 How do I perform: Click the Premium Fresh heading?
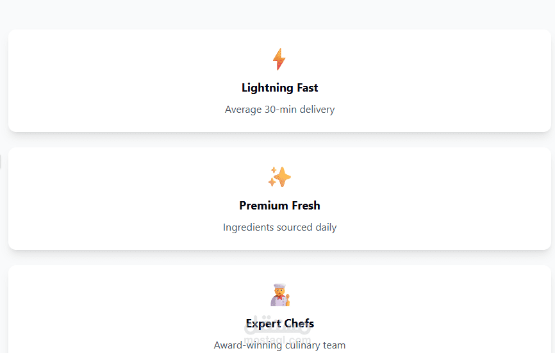point(279,206)
